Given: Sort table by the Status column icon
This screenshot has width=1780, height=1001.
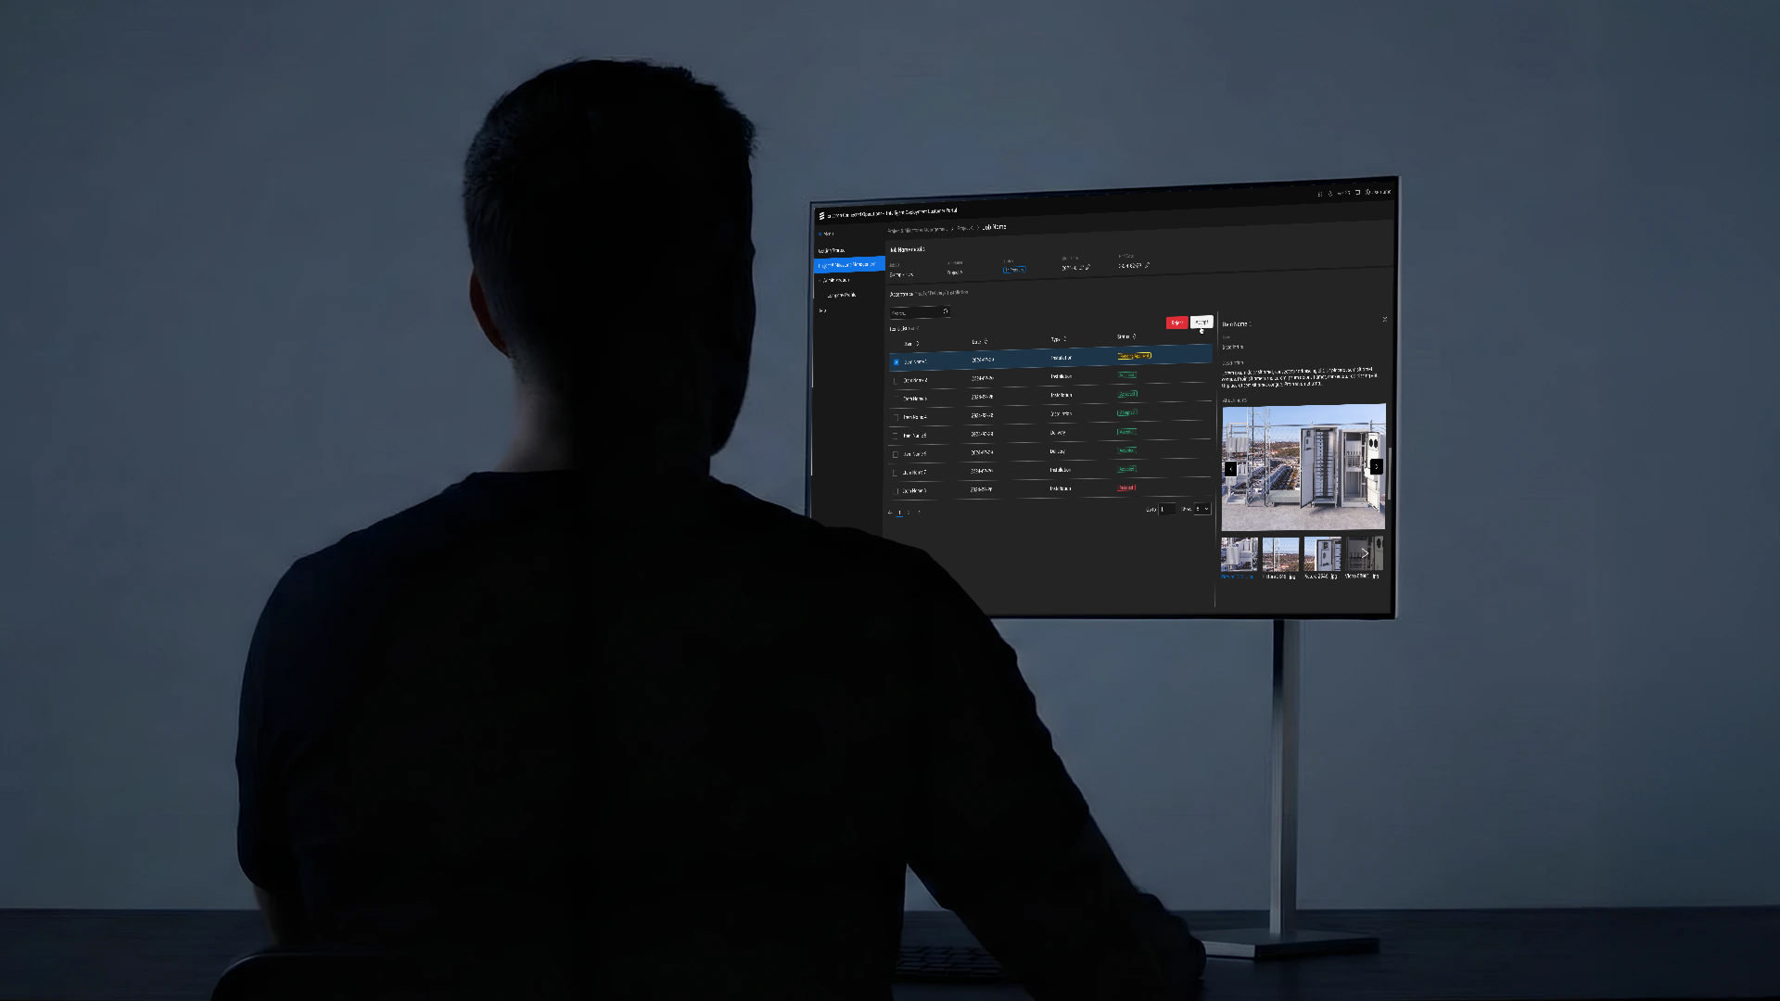Looking at the screenshot, I should pyautogui.click(x=1134, y=336).
